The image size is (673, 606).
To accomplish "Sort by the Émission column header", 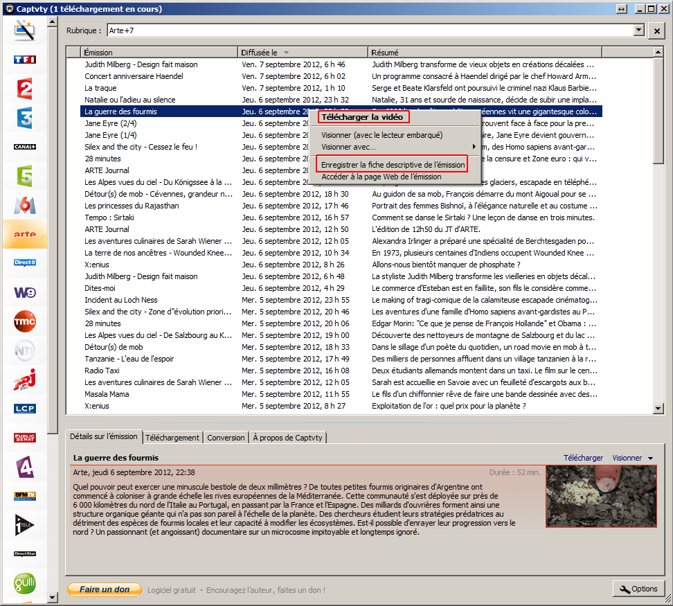I will (159, 53).
